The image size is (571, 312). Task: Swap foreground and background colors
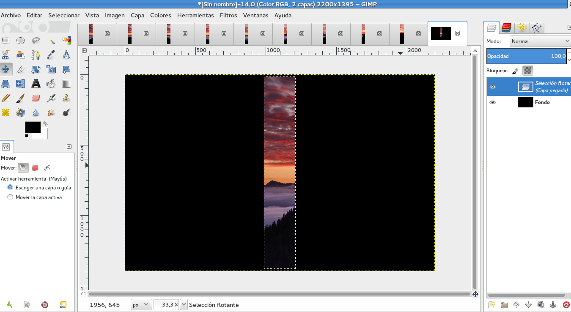coord(45,124)
